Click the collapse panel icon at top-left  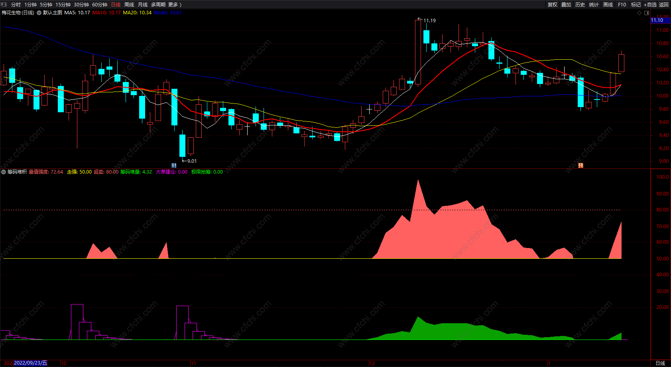pos(4,5)
